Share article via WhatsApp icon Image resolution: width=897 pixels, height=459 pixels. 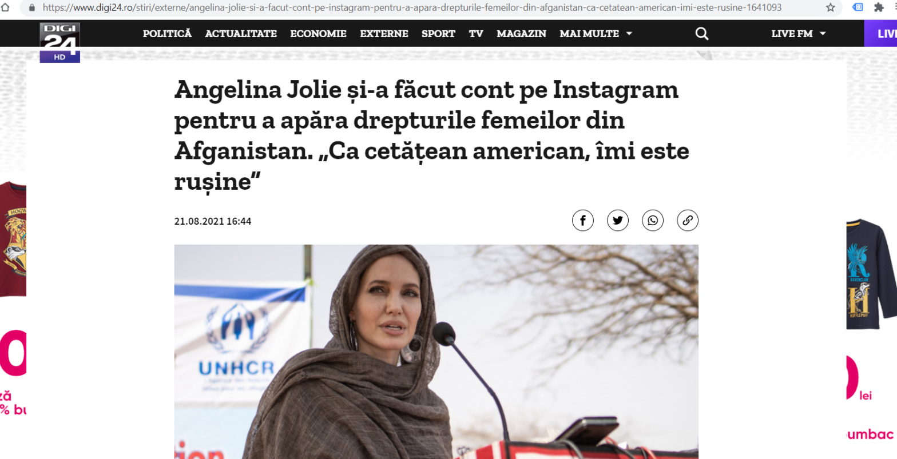[x=653, y=221]
